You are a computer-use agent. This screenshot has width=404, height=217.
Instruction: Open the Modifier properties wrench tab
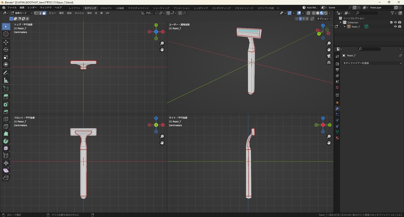click(337, 108)
